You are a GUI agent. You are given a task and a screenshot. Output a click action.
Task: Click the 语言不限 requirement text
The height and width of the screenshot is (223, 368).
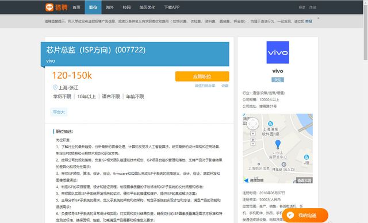(x=111, y=97)
